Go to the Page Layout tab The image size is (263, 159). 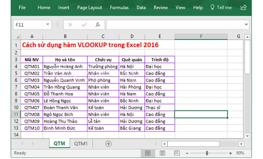[89, 8]
